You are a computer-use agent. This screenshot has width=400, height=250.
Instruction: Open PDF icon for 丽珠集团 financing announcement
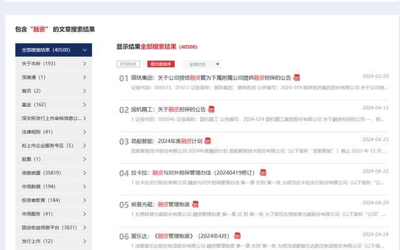[x=297, y=77]
